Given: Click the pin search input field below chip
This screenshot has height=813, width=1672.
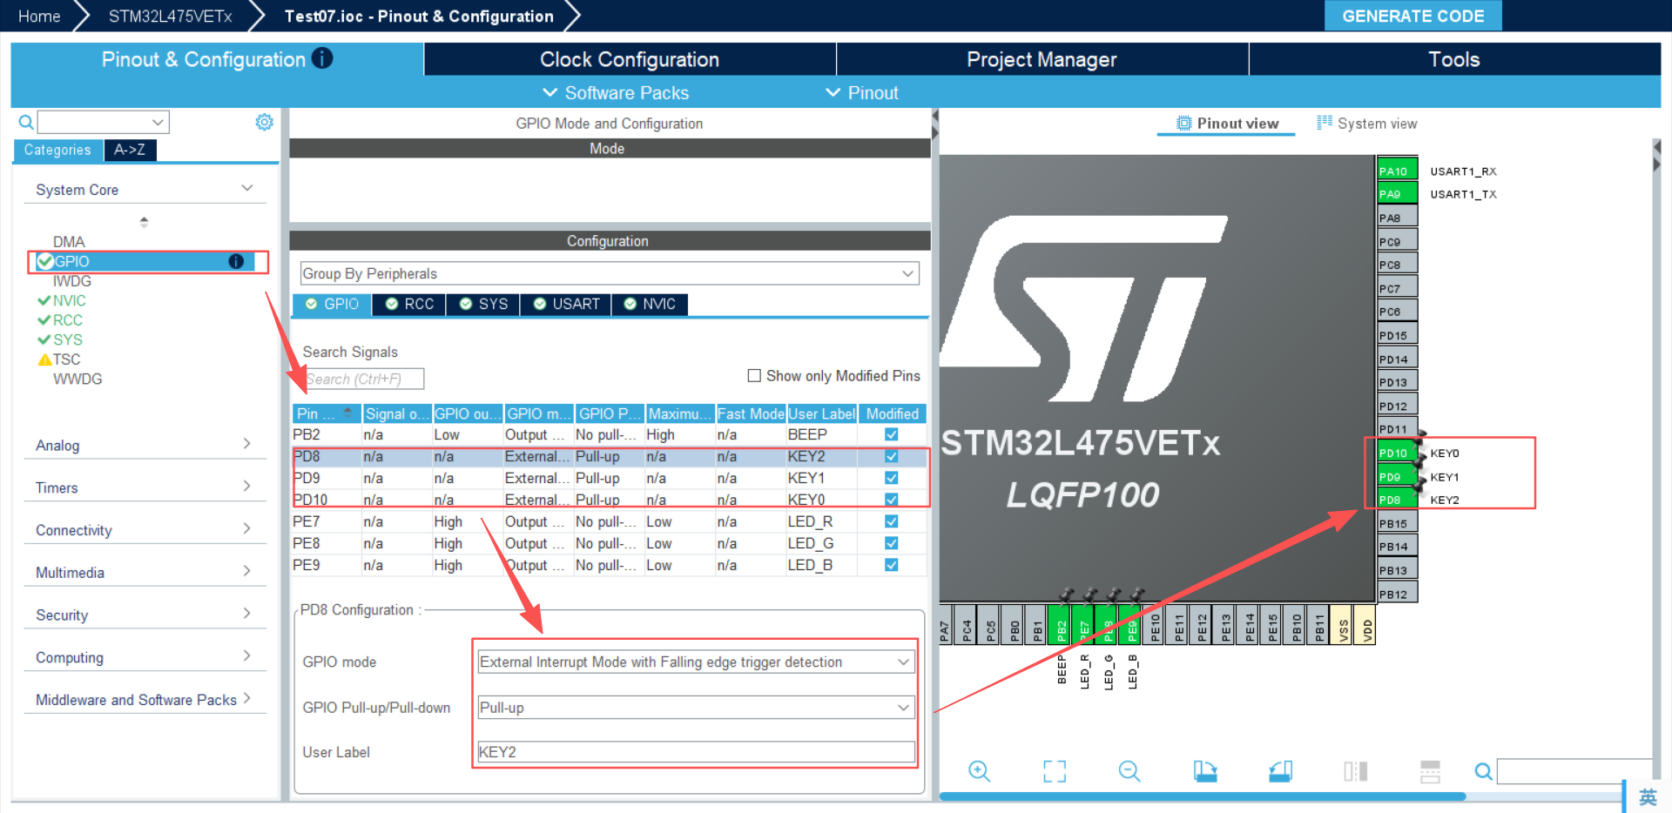Looking at the screenshot, I should pos(1574,771).
